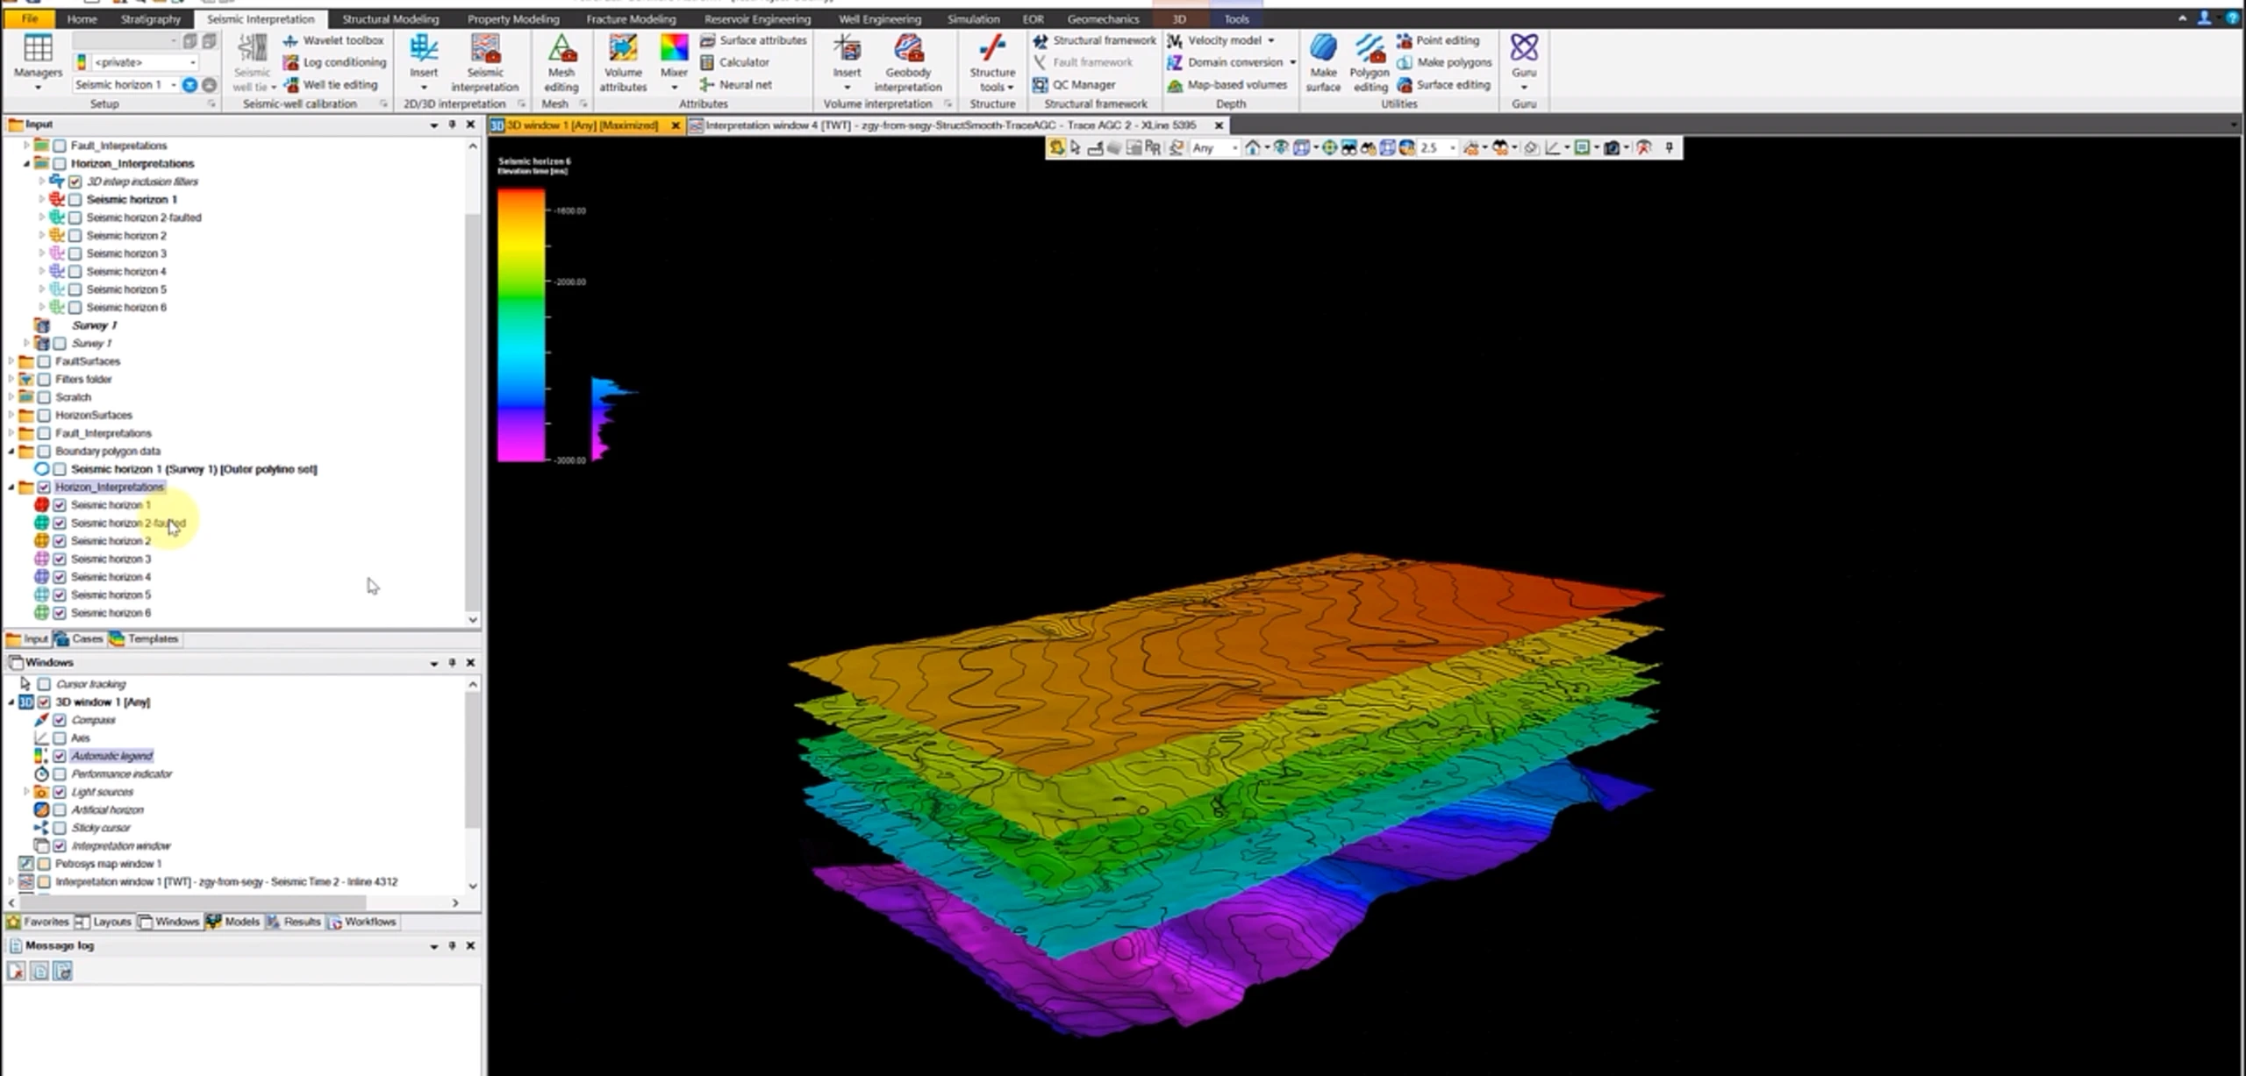Click the Velocity model icon
The width and height of the screenshot is (2246, 1076).
click(1175, 40)
